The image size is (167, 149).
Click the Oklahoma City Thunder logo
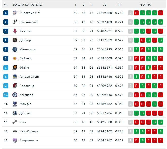click(x=15, y=13)
